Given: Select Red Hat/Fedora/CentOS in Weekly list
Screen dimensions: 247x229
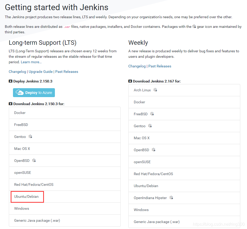Looking at the screenshot, I should [x=184, y=174].
